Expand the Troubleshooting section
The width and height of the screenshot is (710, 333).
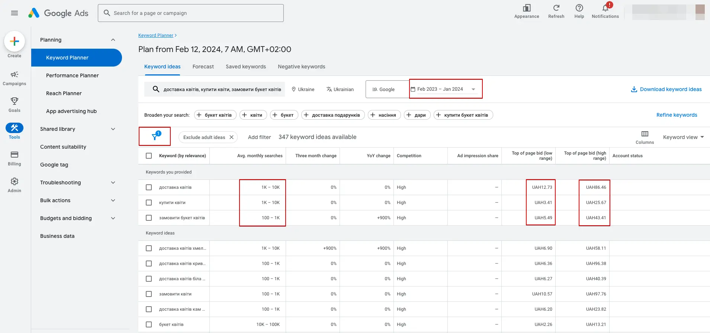113,182
